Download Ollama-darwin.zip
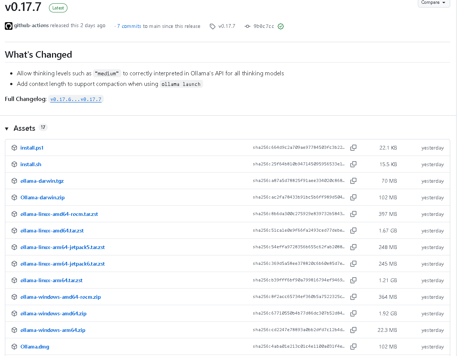The width and height of the screenshot is (457, 356). pyautogui.click(x=43, y=197)
